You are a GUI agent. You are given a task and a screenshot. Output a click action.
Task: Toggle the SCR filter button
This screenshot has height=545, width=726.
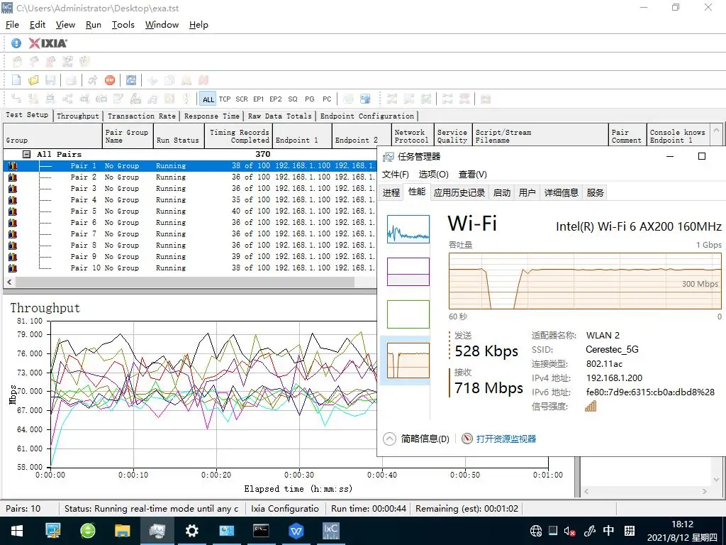click(x=242, y=99)
